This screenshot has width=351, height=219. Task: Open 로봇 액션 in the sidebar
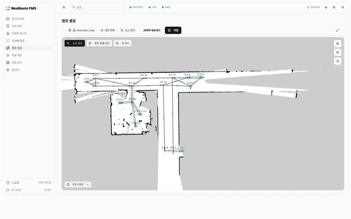pyautogui.click(x=28, y=55)
